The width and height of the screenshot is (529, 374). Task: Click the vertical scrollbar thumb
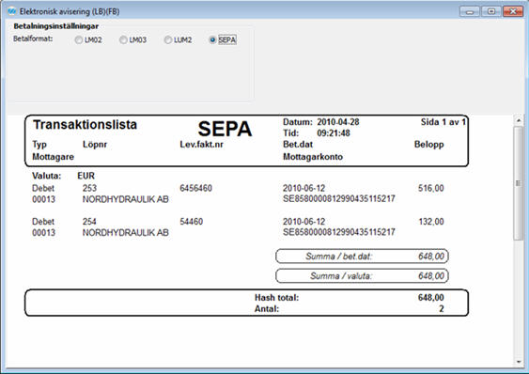pos(519,183)
